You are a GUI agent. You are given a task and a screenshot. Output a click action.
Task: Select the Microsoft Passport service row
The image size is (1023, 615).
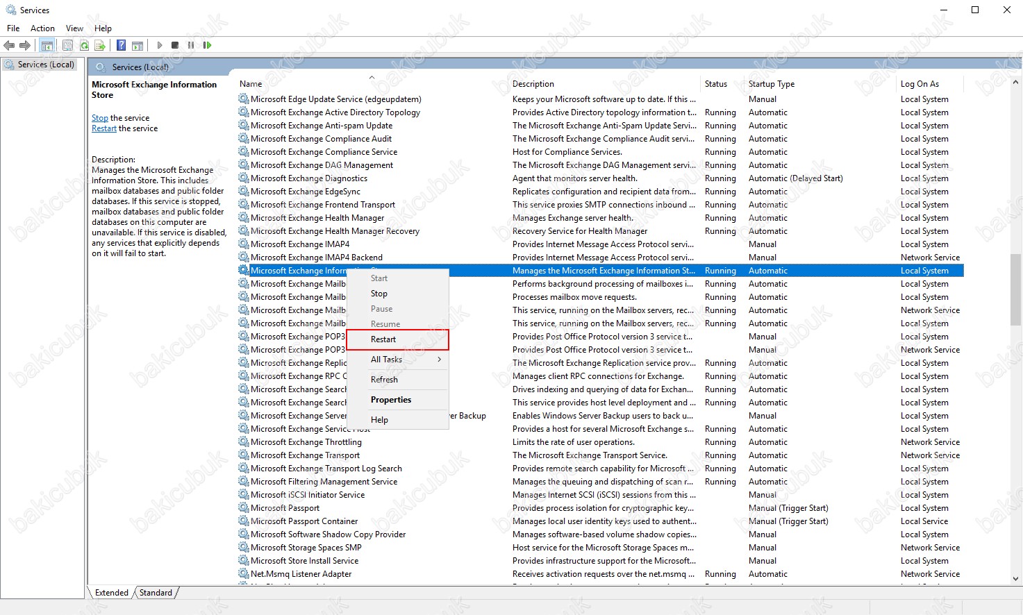pos(600,508)
